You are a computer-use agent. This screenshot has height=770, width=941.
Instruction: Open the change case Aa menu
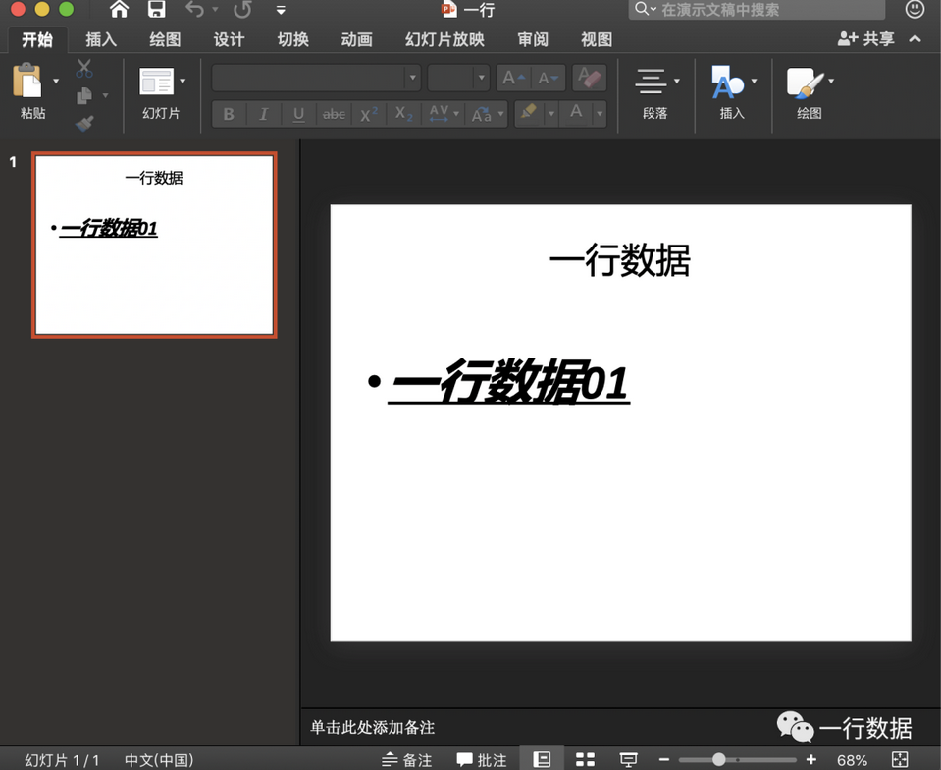pos(487,114)
